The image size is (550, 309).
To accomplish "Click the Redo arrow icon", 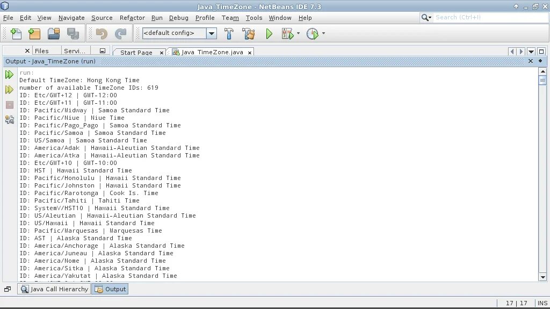I will click(x=121, y=34).
